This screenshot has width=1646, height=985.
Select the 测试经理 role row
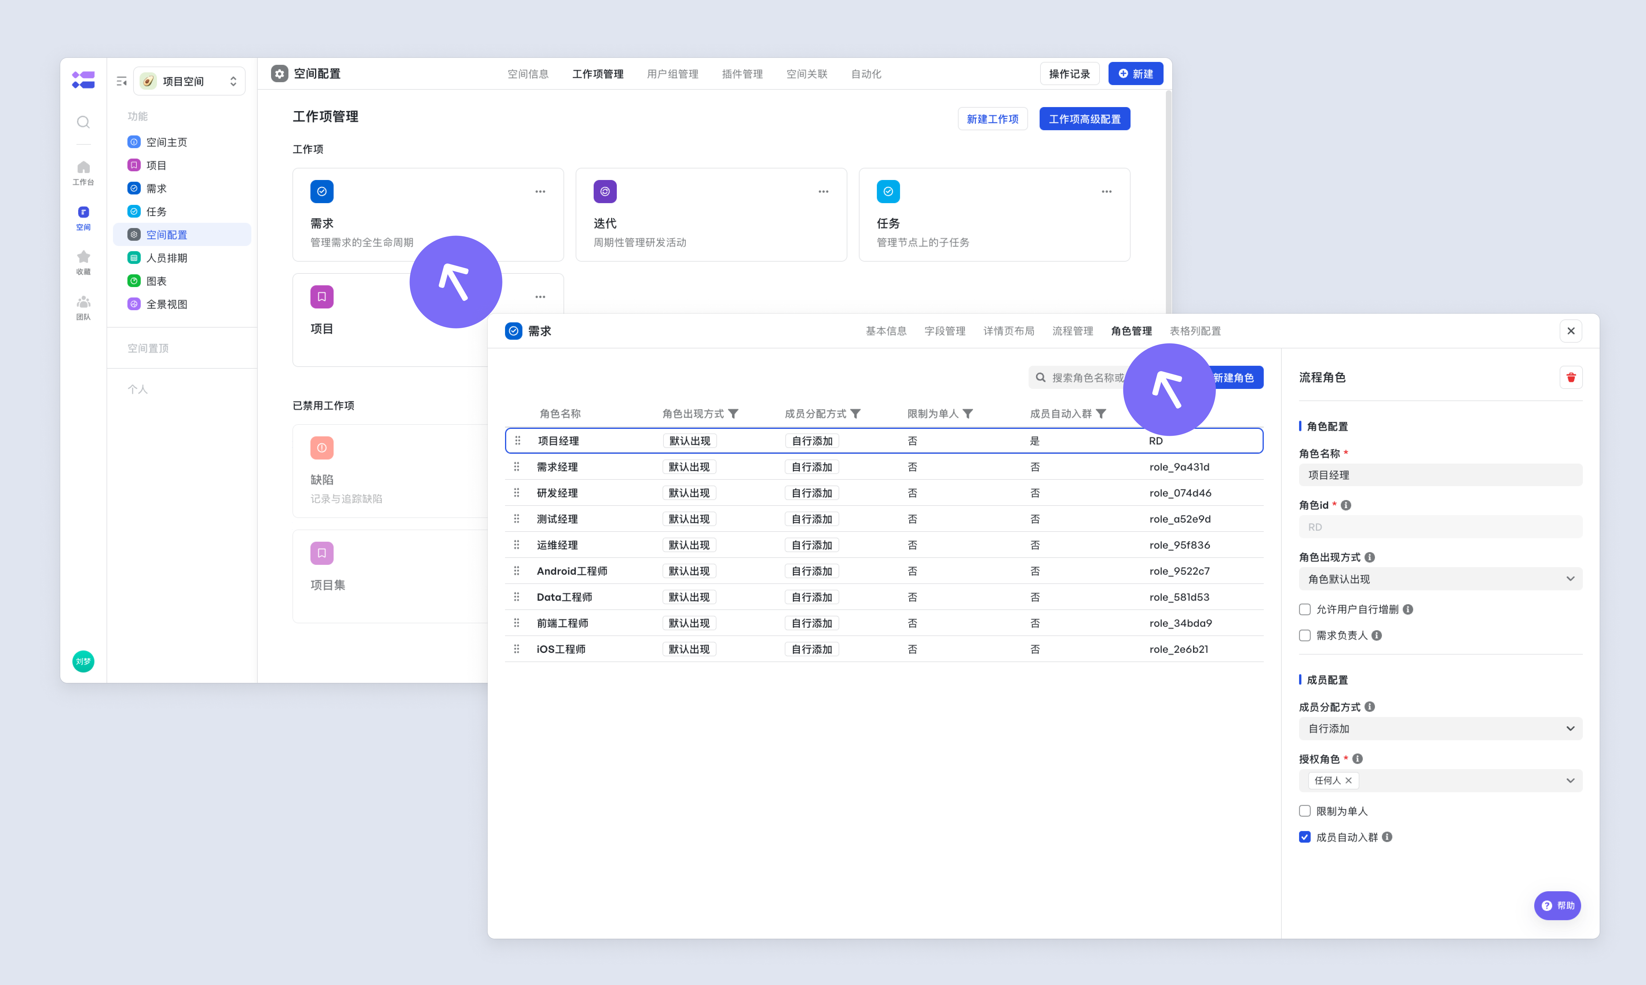point(884,519)
